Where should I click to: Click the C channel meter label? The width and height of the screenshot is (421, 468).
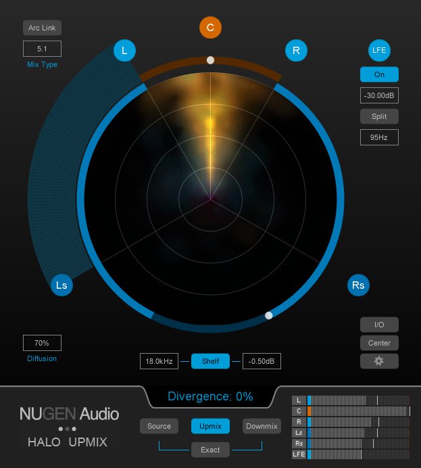point(299,411)
